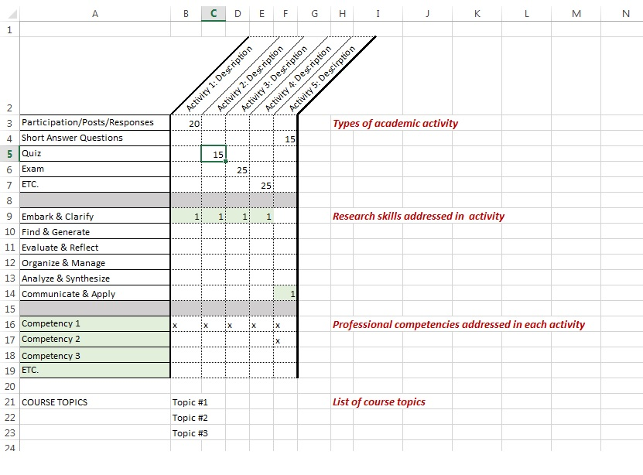
Task: Click the column A header
Action: point(94,13)
